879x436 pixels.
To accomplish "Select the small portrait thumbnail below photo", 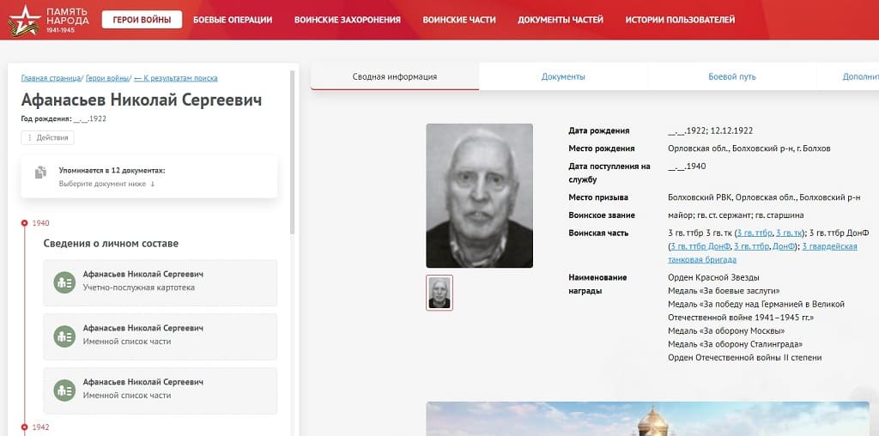I will pos(439,293).
